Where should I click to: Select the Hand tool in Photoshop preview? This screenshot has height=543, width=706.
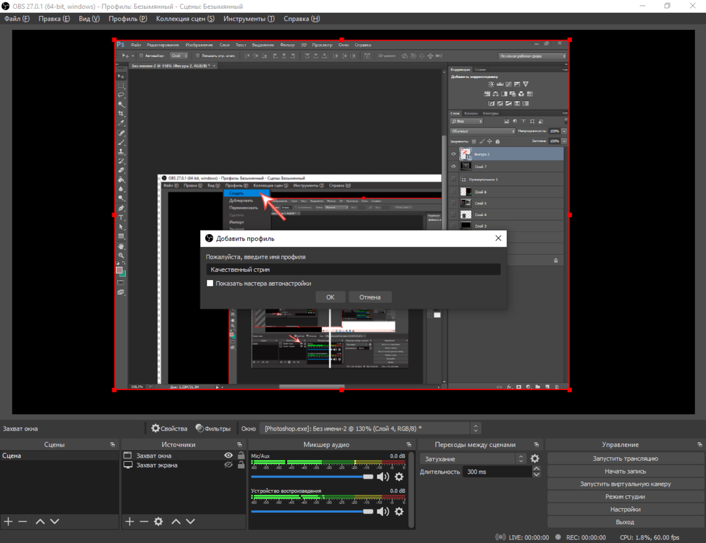point(121,246)
